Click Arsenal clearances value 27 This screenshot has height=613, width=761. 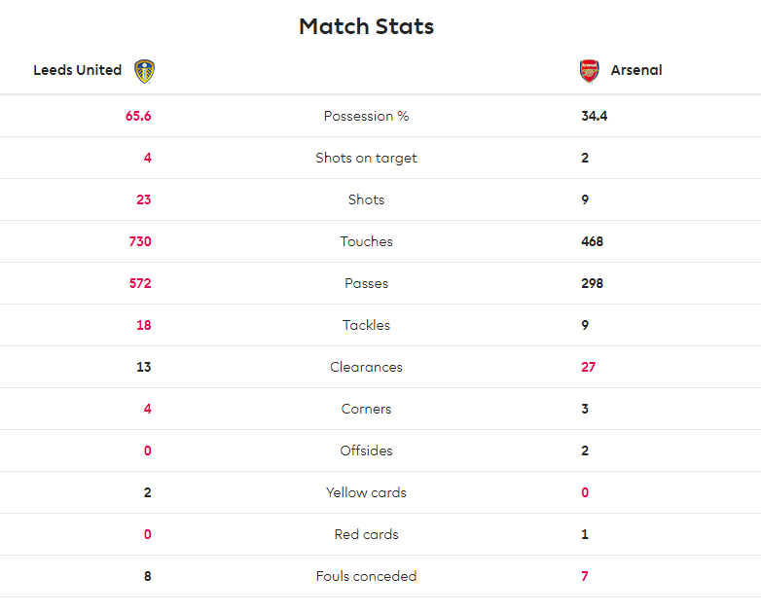point(588,367)
